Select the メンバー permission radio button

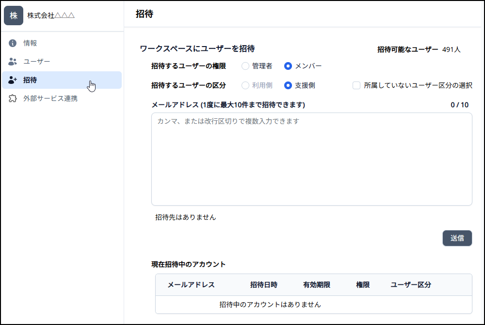(288, 66)
